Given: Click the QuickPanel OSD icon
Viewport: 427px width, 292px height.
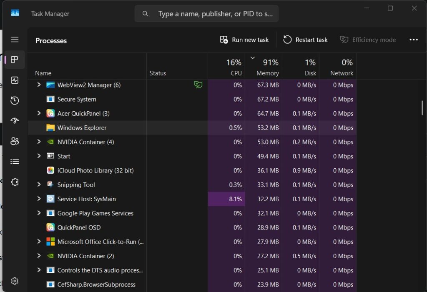Looking at the screenshot, I should point(50,227).
